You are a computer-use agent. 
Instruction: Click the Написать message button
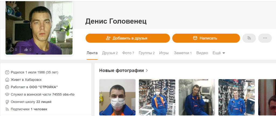coord(206,38)
